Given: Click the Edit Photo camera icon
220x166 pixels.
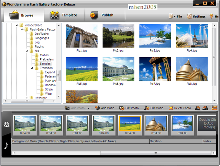Looking at the screenshot, I should click(x=121, y=108).
